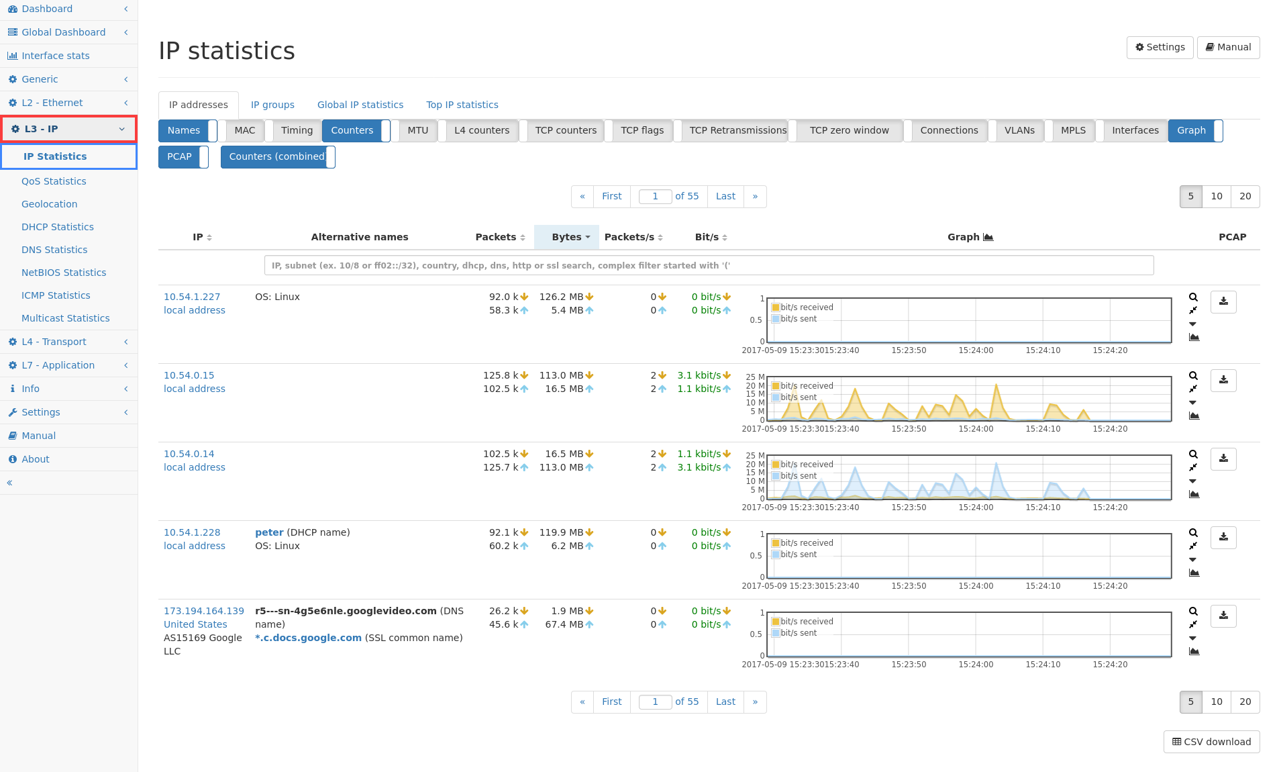Click the magnifier icon in 10.54.1.227 row
1279x772 pixels.
tap(1193, 297)
